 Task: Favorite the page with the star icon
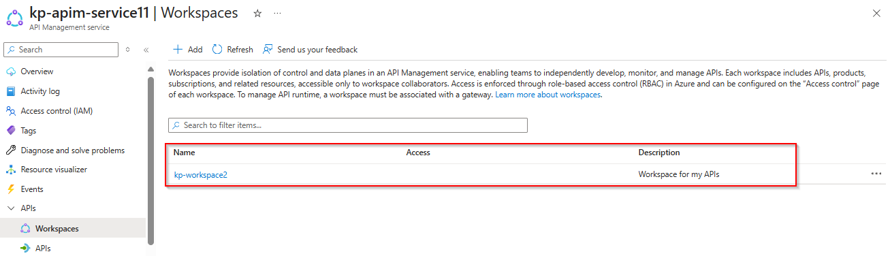click(257, 13)
